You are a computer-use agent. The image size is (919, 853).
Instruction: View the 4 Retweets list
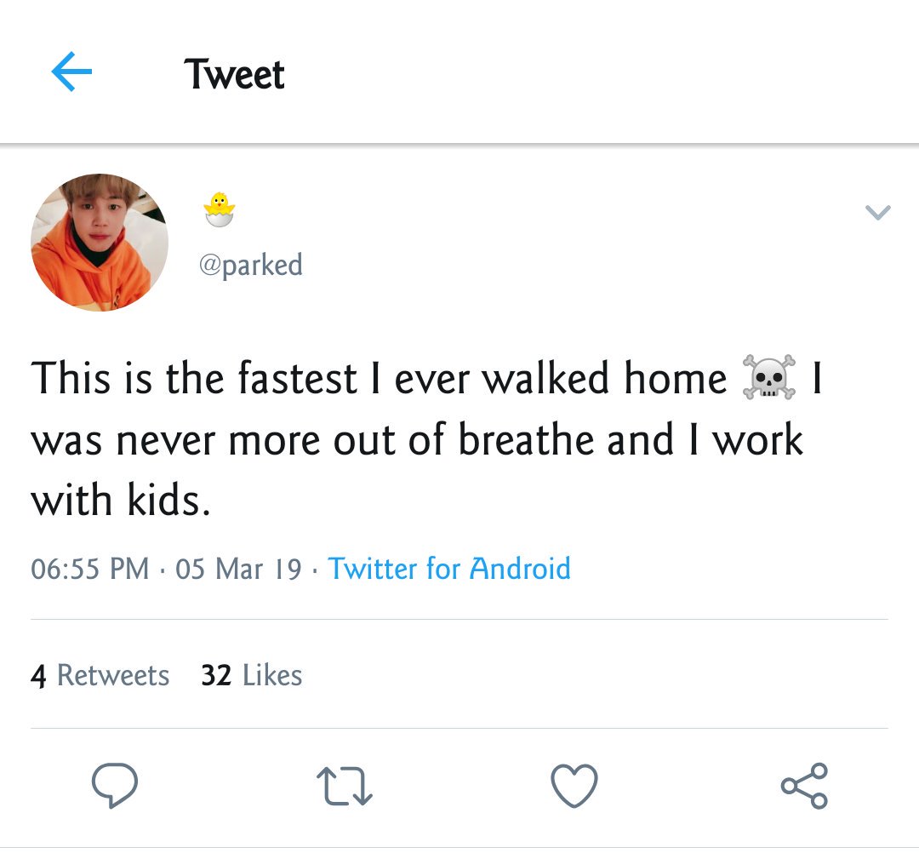[x=100, y=675]
